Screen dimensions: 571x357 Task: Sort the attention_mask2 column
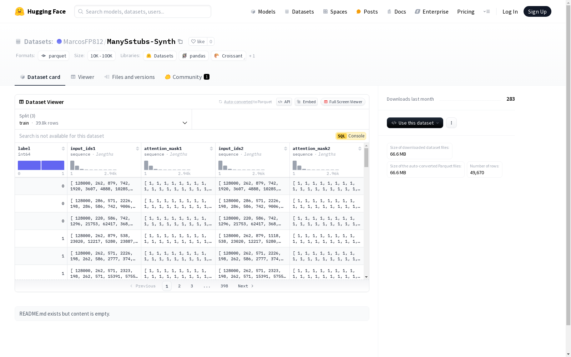pyautogui.click(x=360, y=149)
